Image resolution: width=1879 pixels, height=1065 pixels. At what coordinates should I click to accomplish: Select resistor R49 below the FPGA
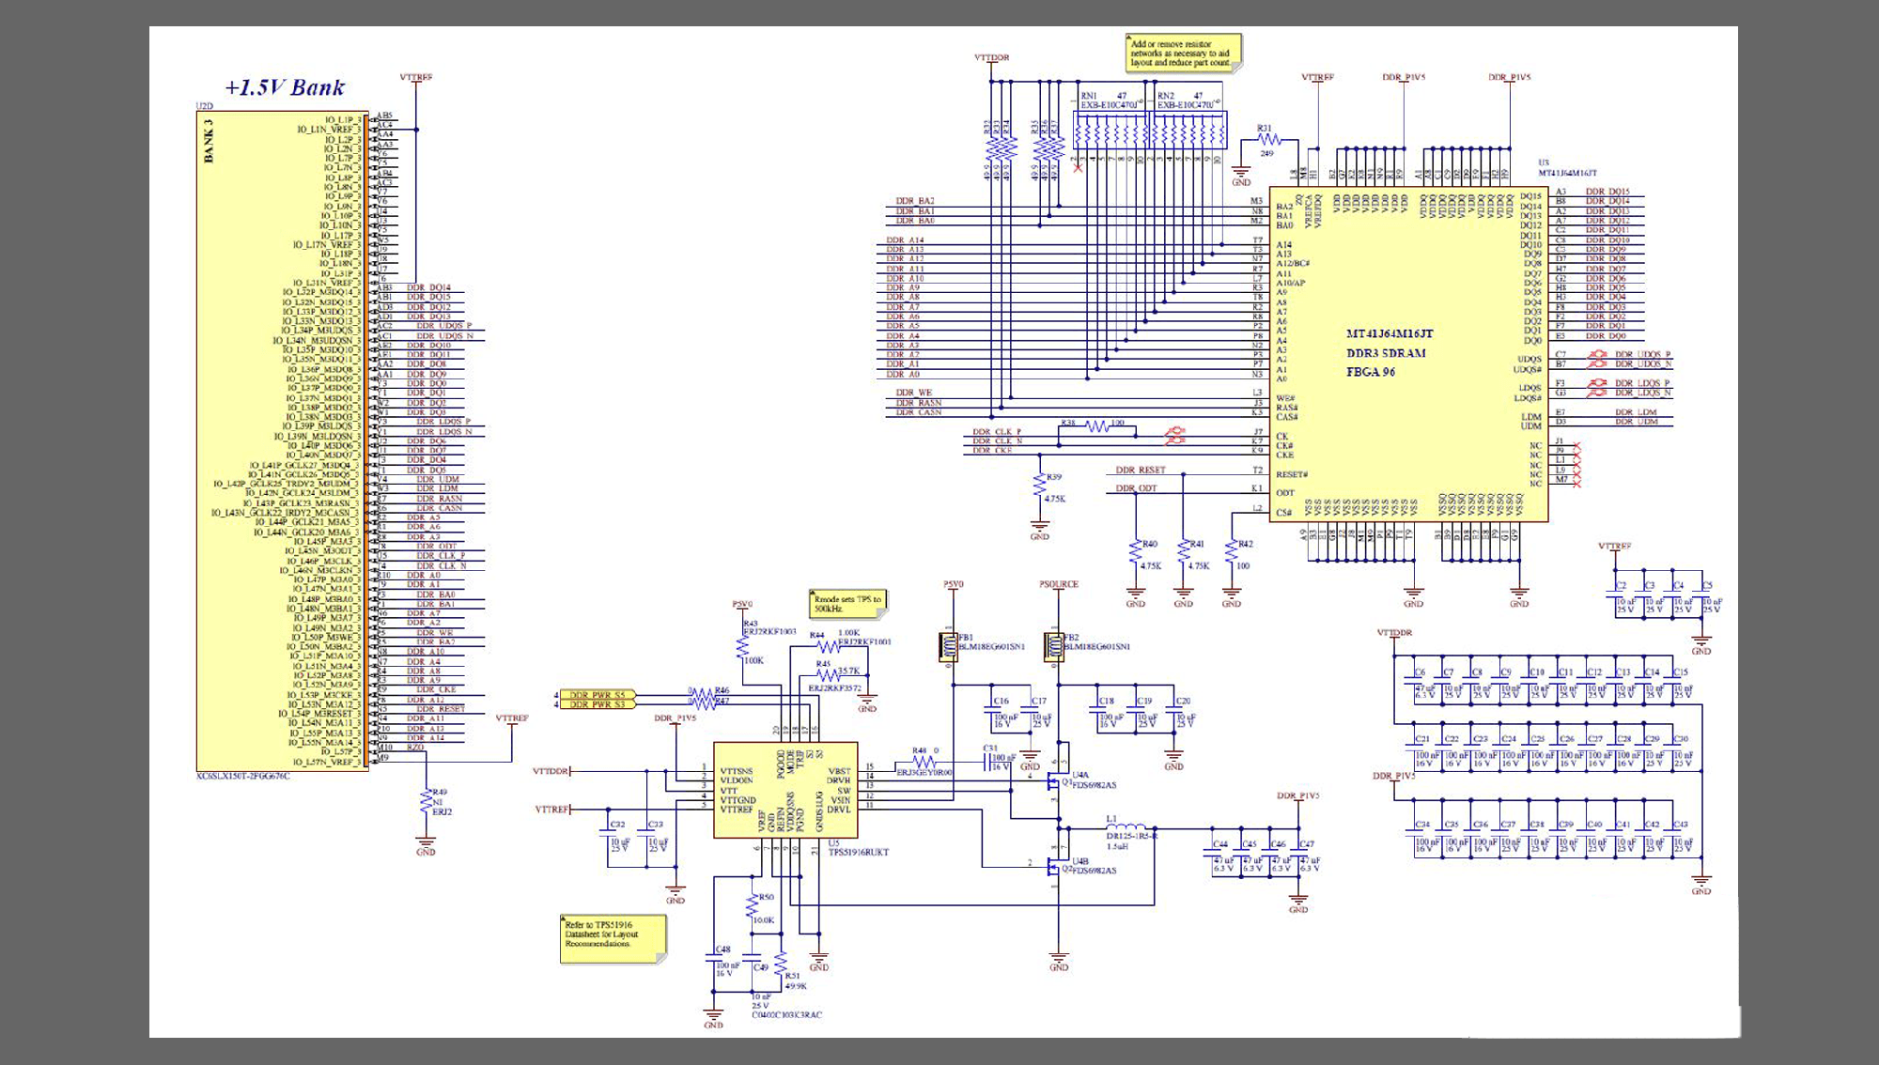point(427,801)
